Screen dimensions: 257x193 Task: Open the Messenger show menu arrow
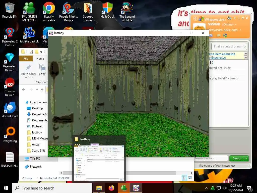click(x=235, y=18)
